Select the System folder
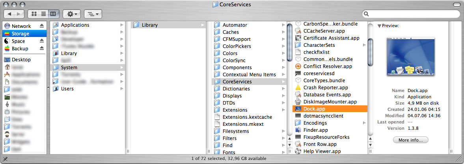This screenshot has width=464, height=164. tap(88, 68)
